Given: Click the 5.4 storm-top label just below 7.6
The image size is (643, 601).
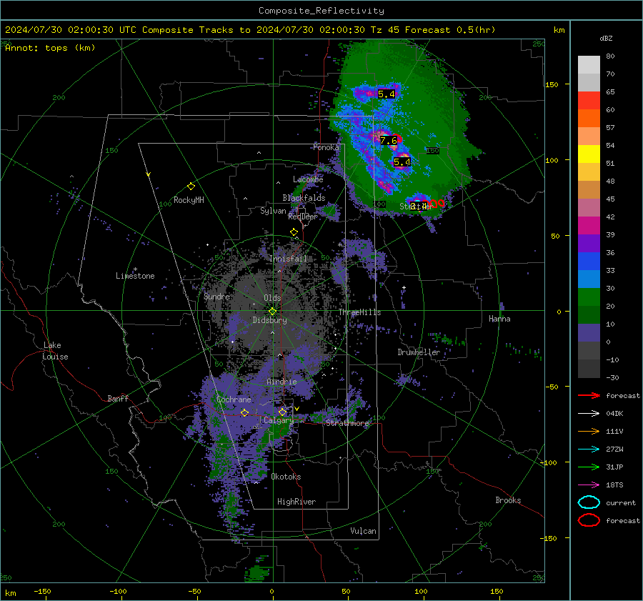Looking at the screenshot, I should (402, 162).
